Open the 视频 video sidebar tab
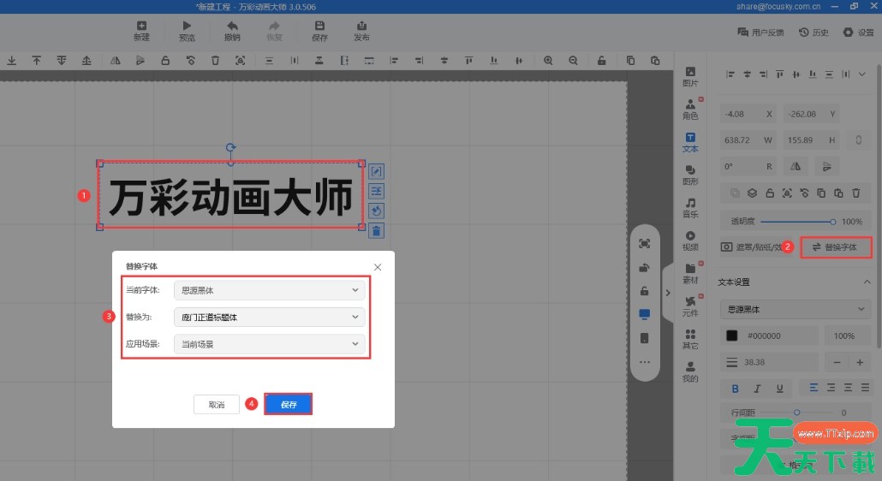The height and width of the screenshot is (481, 882). click(x=690, y=240)
